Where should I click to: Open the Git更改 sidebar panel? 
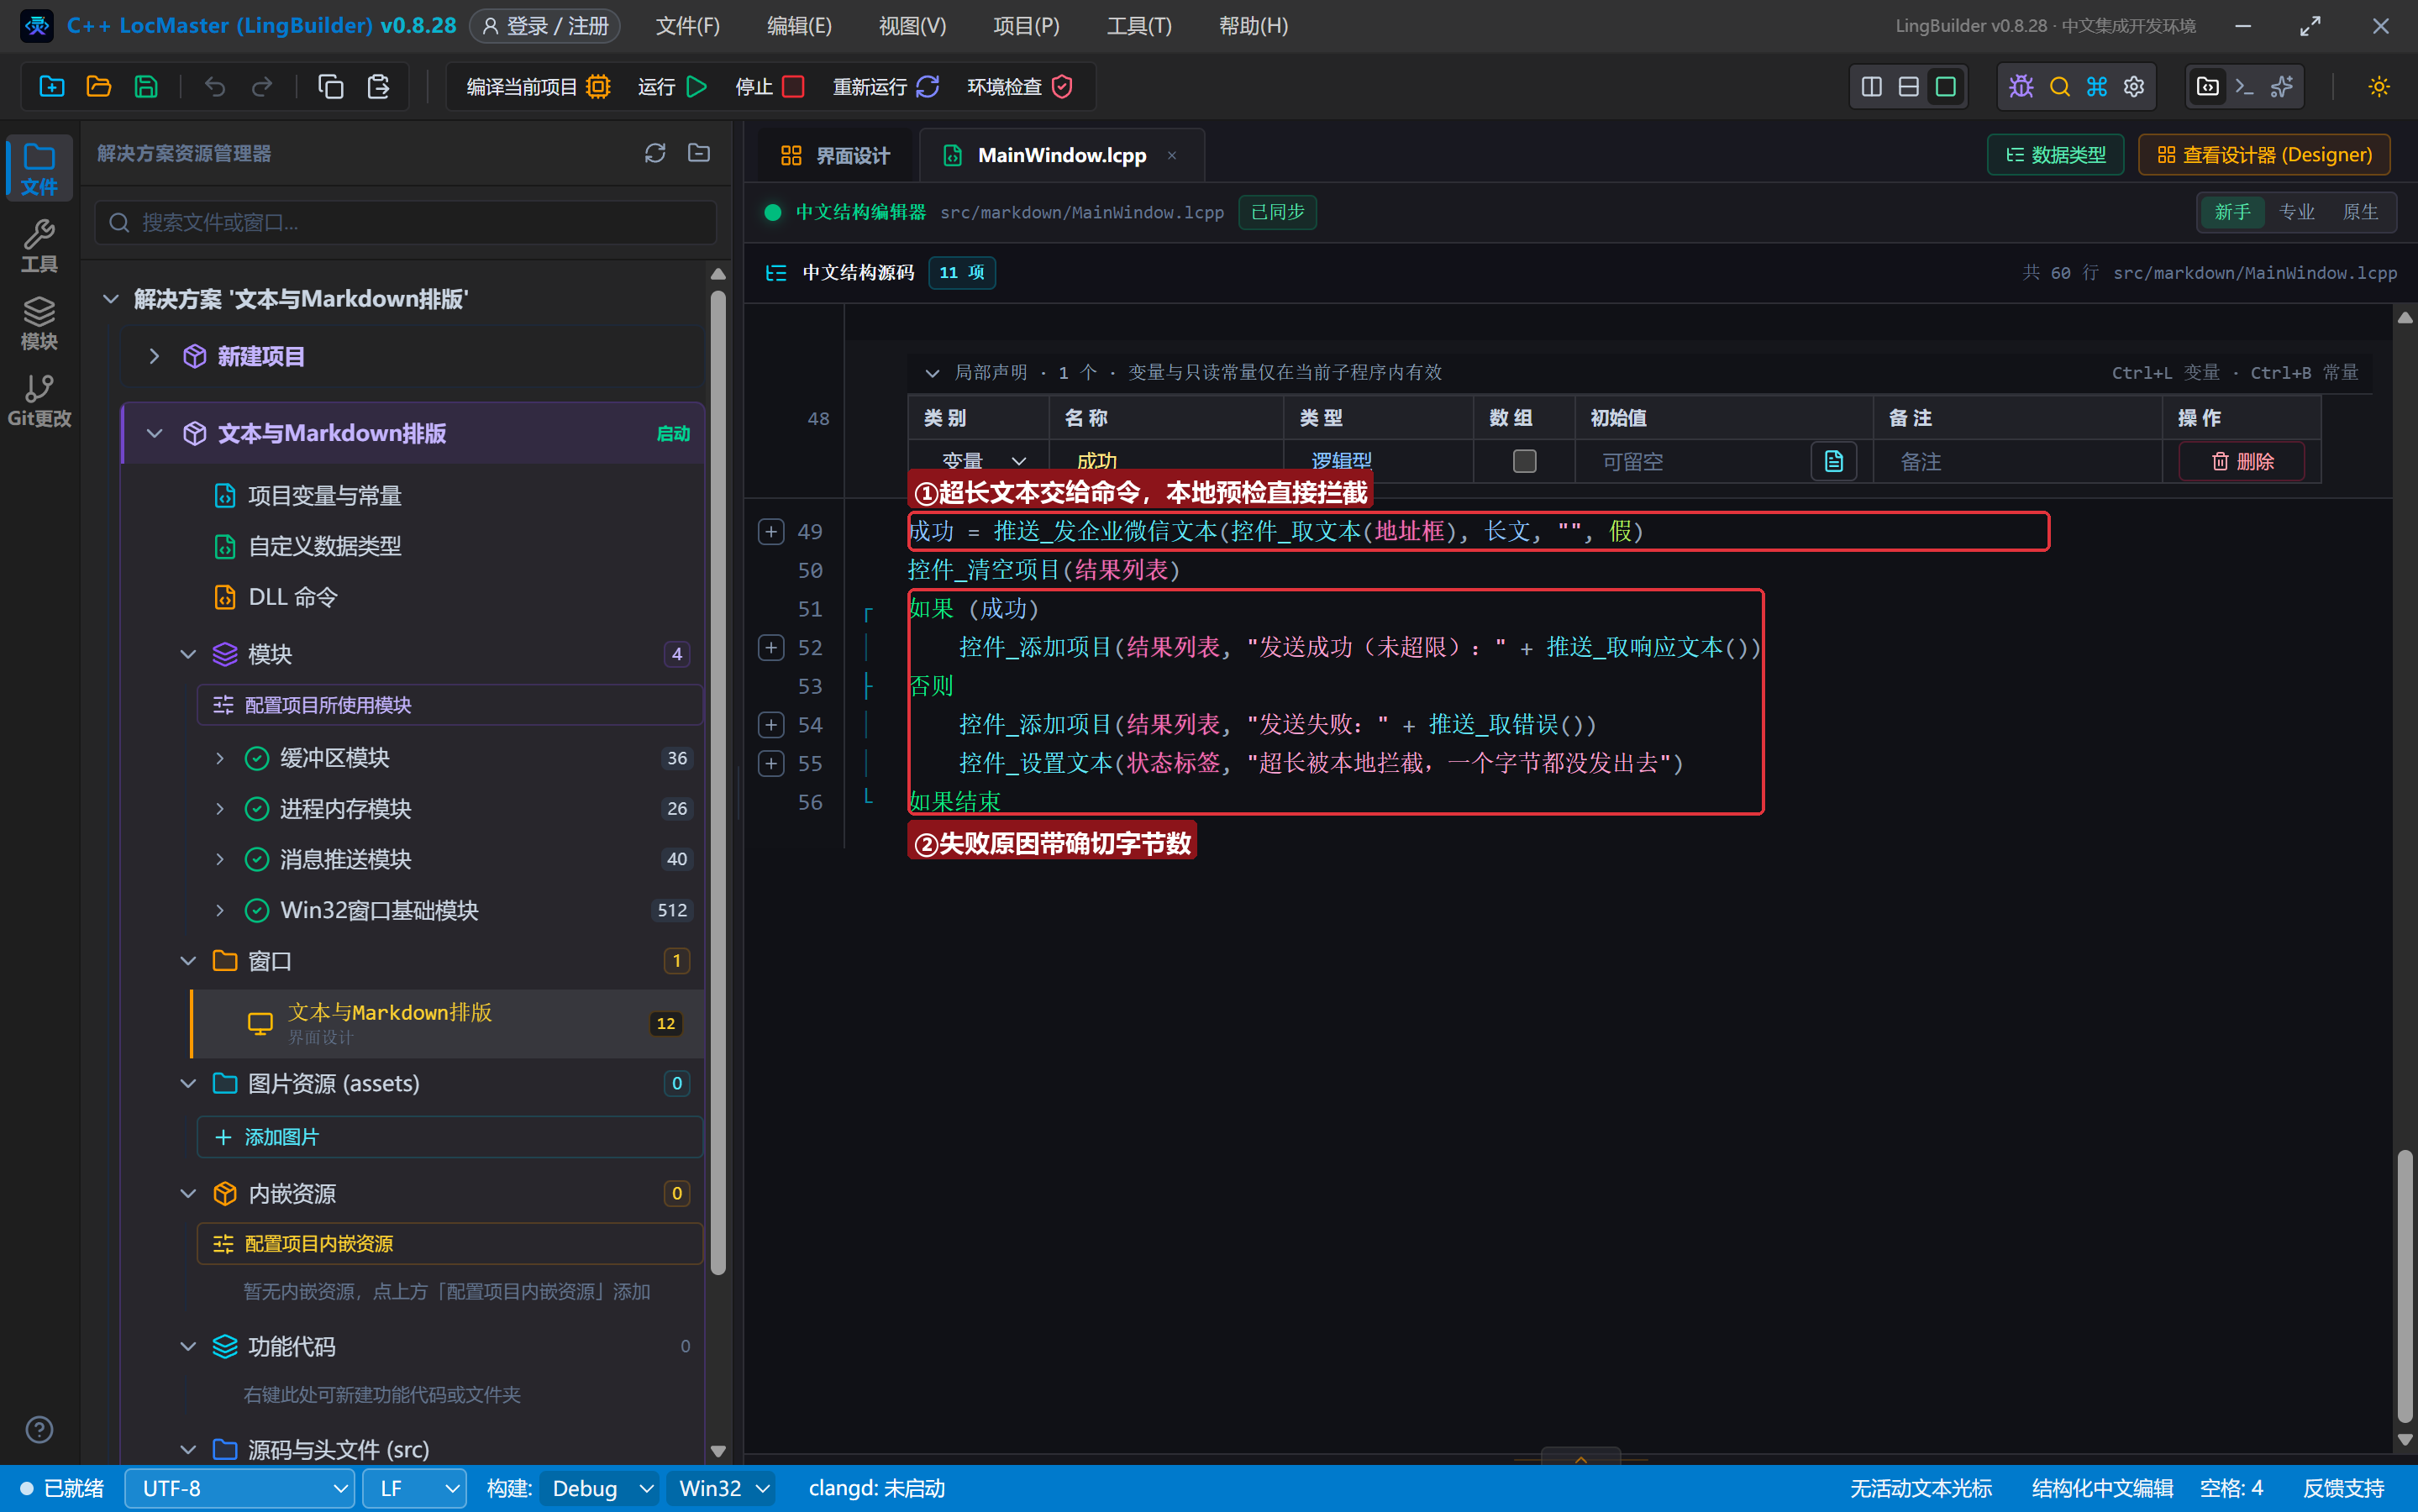(39, 401)
